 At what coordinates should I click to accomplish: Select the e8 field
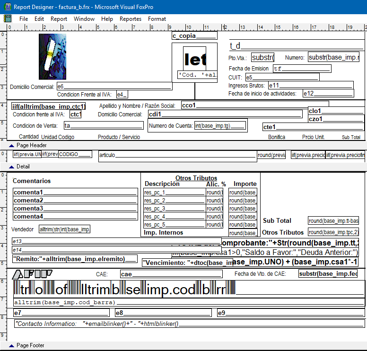pos(163,313)
